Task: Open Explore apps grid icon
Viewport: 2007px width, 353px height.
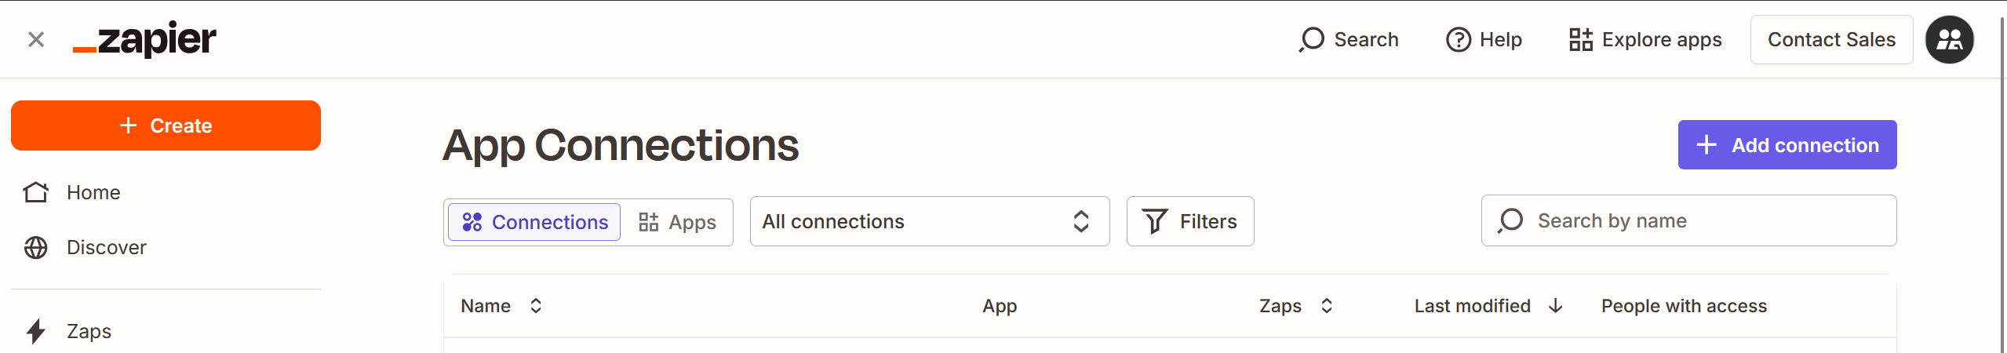Action: point(1581,39)
